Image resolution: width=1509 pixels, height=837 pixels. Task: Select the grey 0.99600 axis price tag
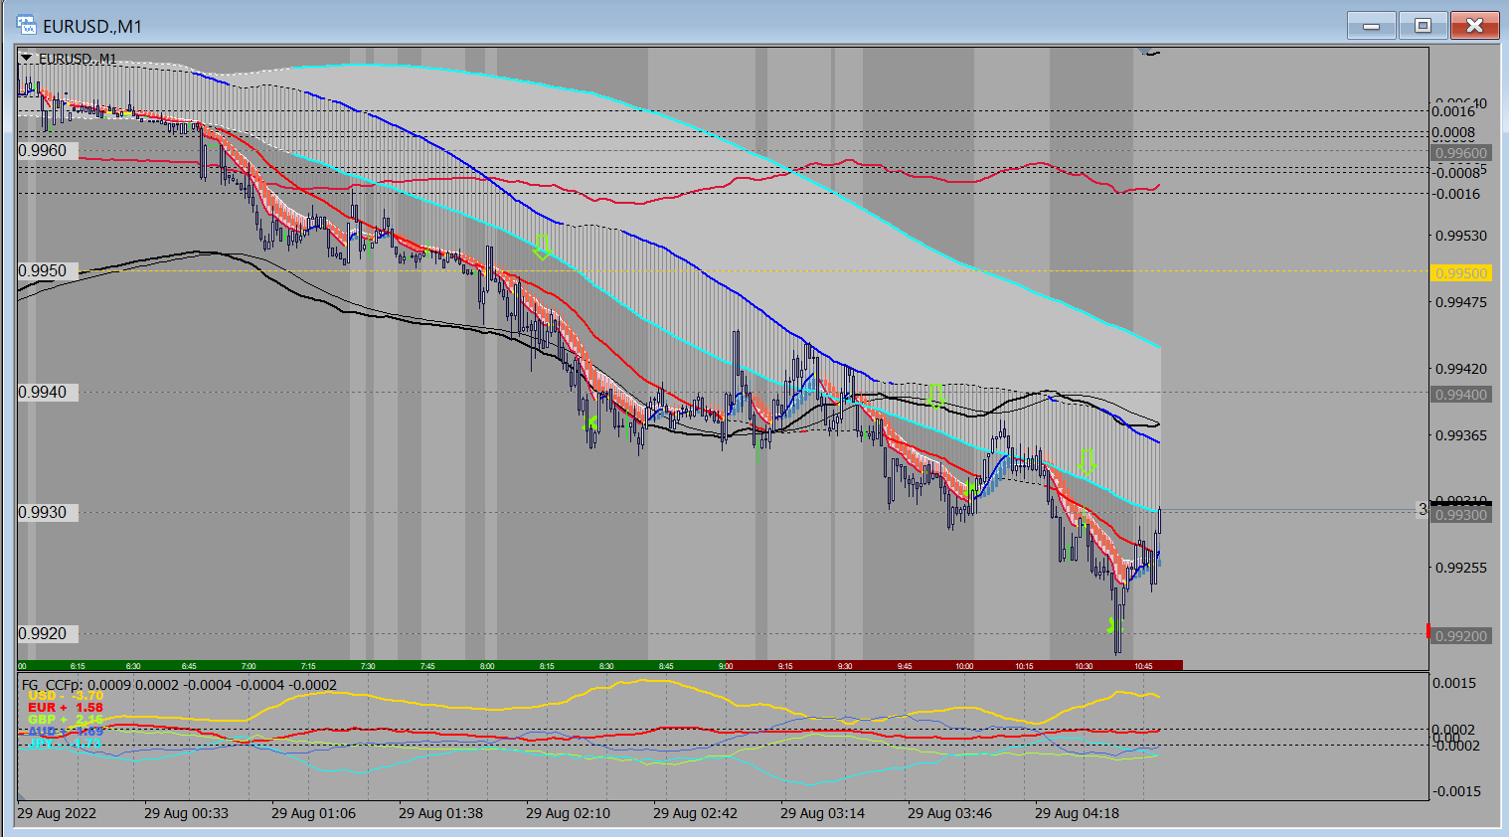pos(1460,153)
